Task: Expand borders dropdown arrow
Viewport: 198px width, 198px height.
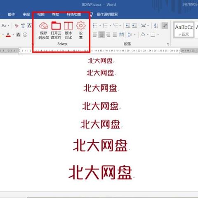Action: coord(158,35)
